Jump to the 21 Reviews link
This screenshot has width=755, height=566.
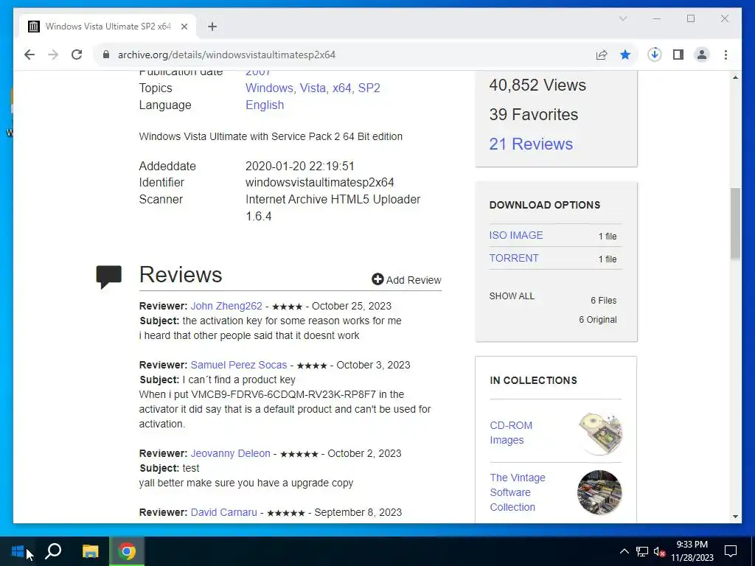click(x=531, y=144)
